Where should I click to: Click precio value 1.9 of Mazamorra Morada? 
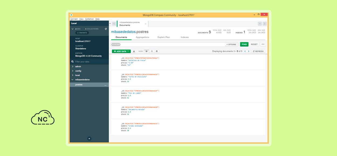click(129, 112)
